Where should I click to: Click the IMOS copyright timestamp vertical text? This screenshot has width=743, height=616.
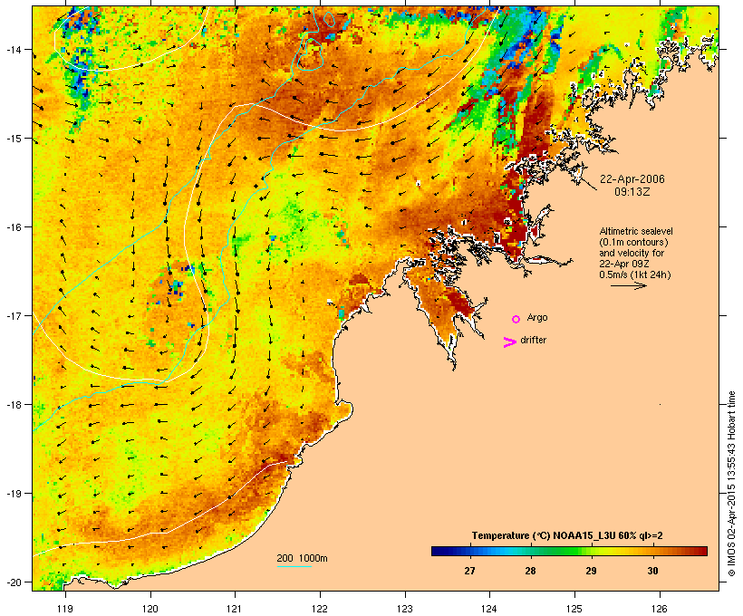[x=732, y=484]
